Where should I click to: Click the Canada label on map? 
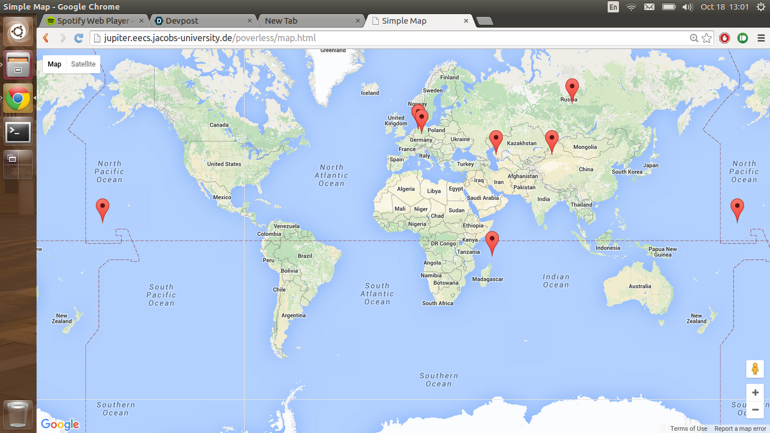[219, 125]
